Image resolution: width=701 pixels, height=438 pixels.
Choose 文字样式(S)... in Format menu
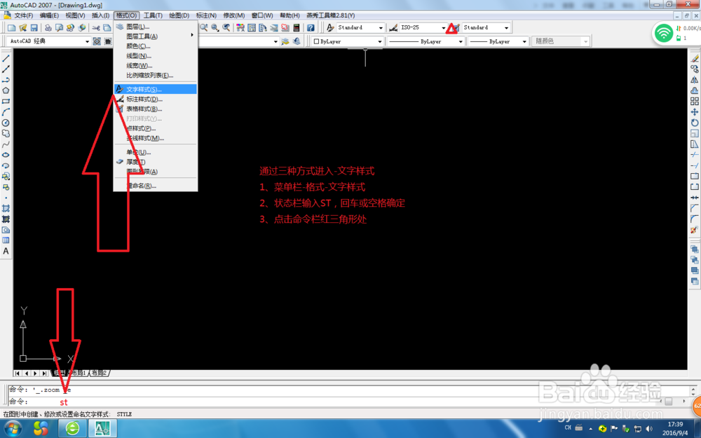coord(155,90)
